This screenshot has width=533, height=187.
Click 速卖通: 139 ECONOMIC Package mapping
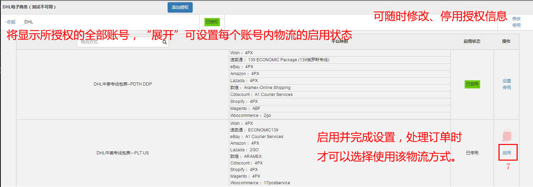[x=340, y=60]
